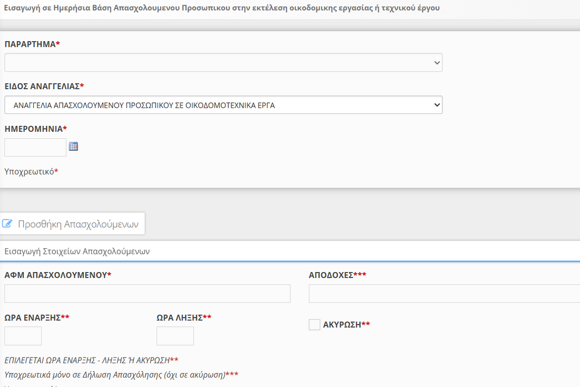This screenshot has height=387, width=580.
Task: Click the ΗΜΕΡΟΜΗΝΙΑ field label
Action: [x=33, y=129]
